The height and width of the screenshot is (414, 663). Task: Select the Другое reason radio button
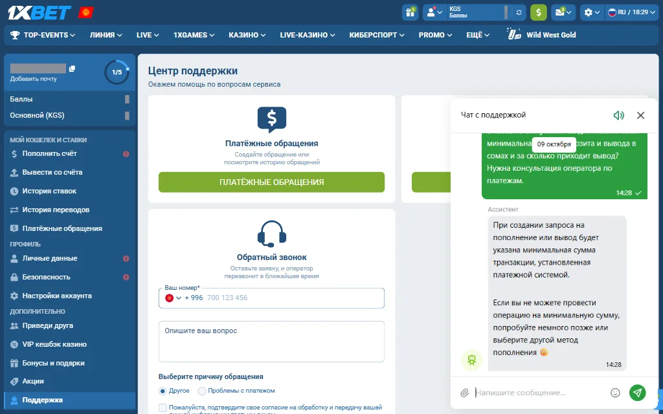(163, 391)
